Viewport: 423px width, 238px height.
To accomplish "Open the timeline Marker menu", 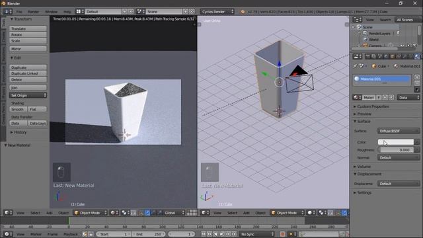I will pyautogui.click(x=36, y=234).
